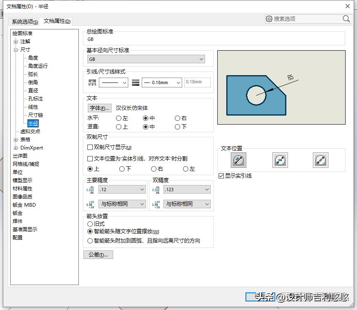This screenshot has width=357, height=310.
Task: Select the middle text position style icon
Action: point(280,160)
